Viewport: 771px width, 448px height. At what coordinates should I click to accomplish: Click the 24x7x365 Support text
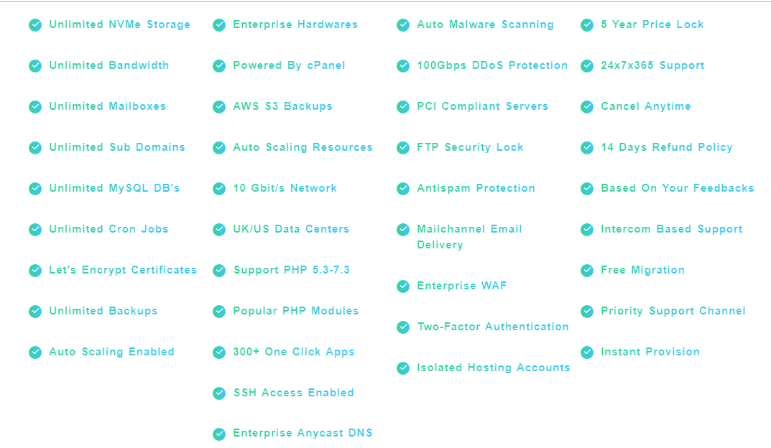coord(652,66)
